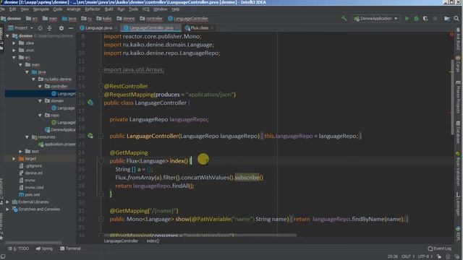The height and width of the screenshot is (260, 463).
Task: Click the CRLF line separator in status bar
Action: coord(408,256)
